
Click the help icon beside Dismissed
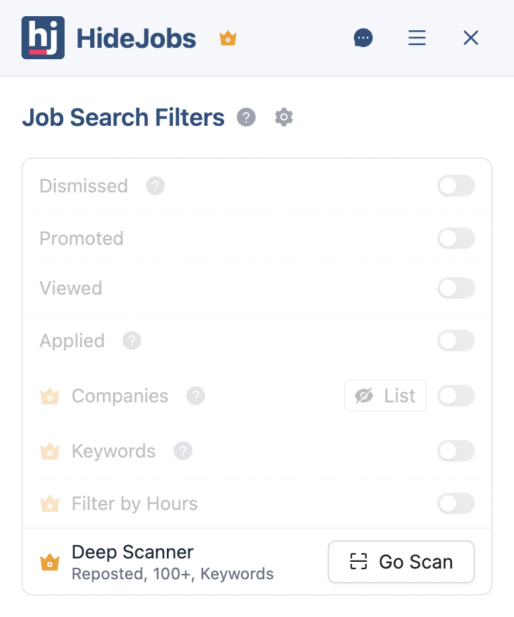click(x=155, y=186)
